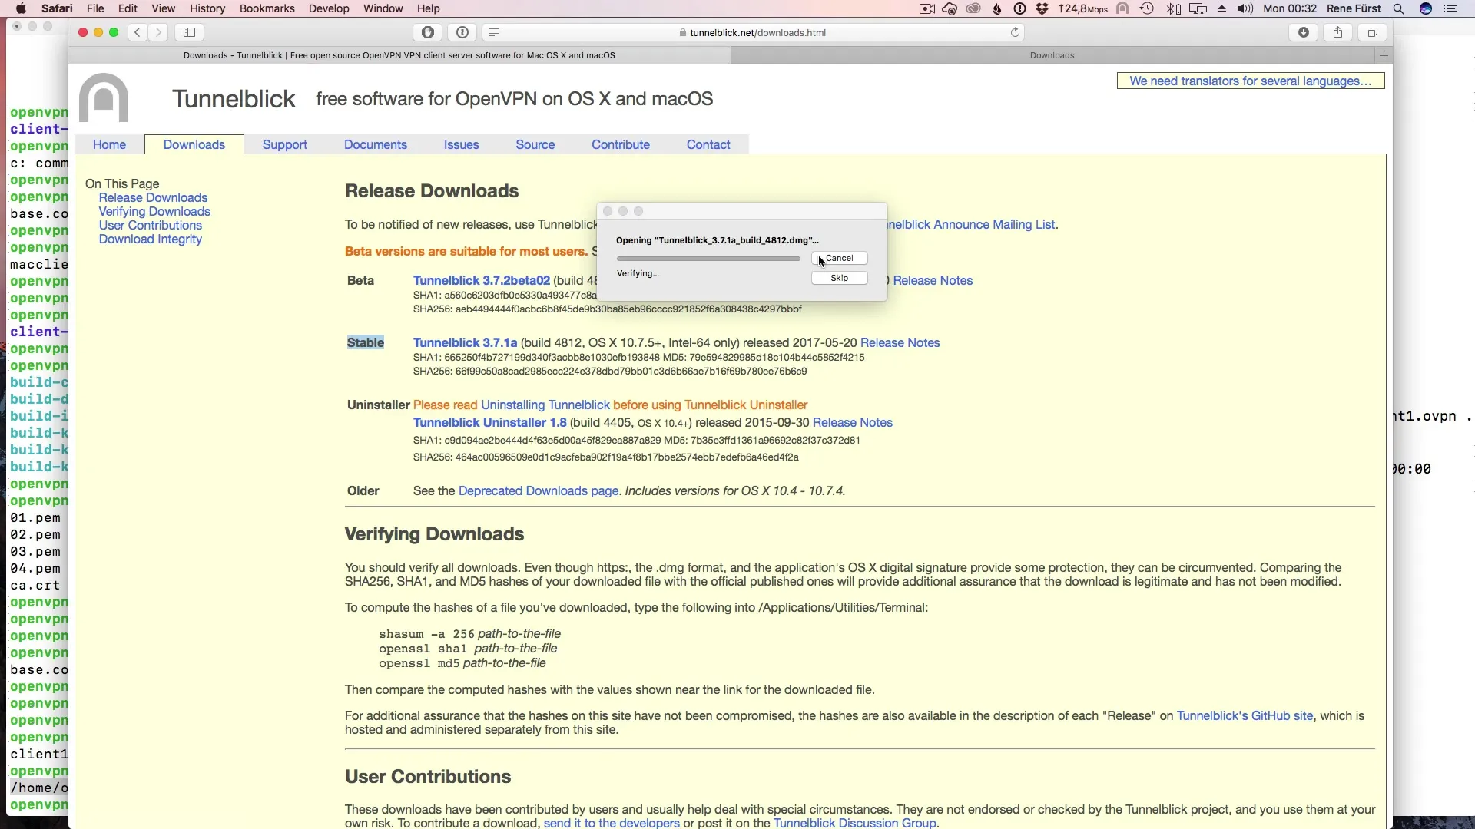
Task: Open the Bookmarks menu
Action: pos(267,8)
